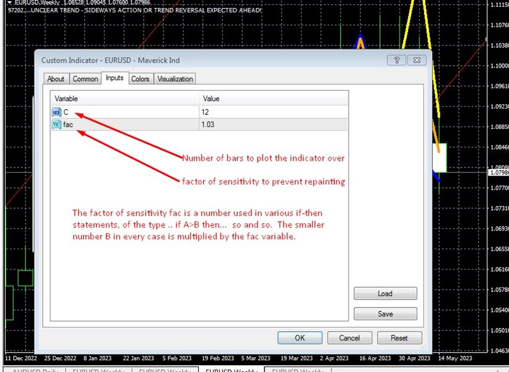Edit the value 1.03 for fac

(273, 125)
